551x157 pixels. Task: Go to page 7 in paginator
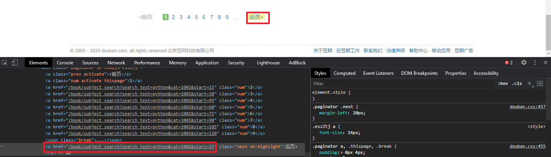point(212,17)
